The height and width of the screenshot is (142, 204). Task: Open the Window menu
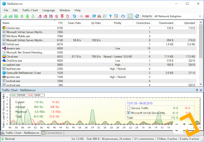pos(65,10)
